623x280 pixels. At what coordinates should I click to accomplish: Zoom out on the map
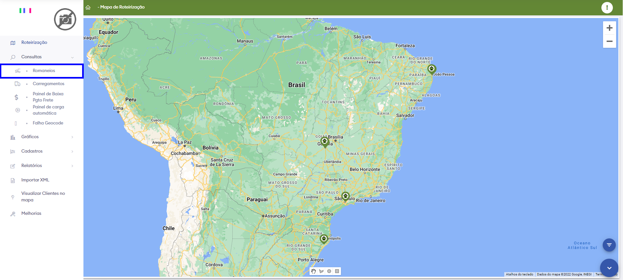609,41
